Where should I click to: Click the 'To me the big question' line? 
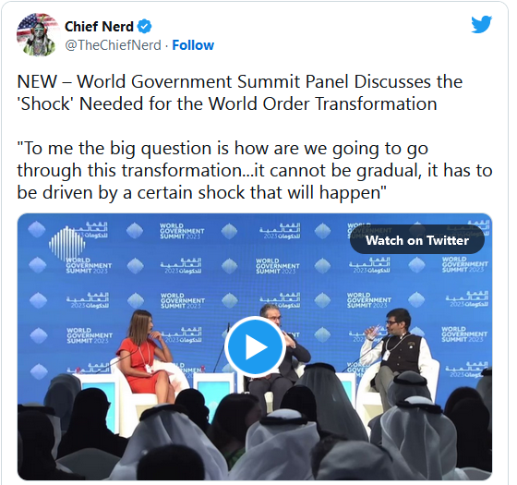tap(222, 148)
